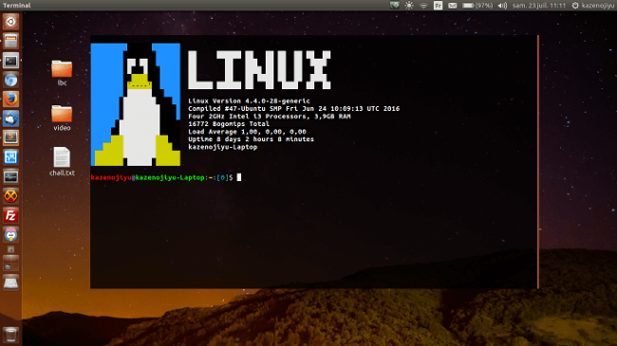Launch Firefox from the launcher
This screenshot has height=346, width=617.
(x=10, y=100)
